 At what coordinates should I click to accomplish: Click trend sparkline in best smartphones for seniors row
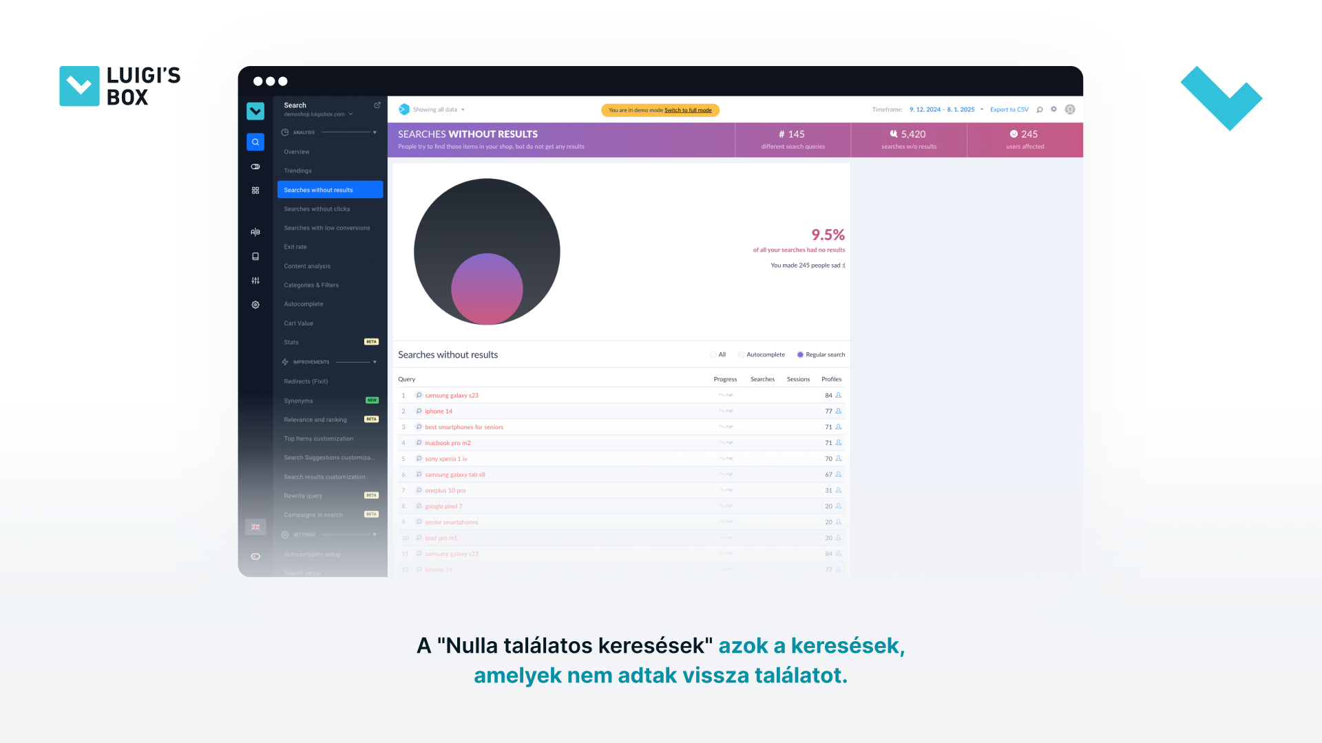click(x=726, y=427)
